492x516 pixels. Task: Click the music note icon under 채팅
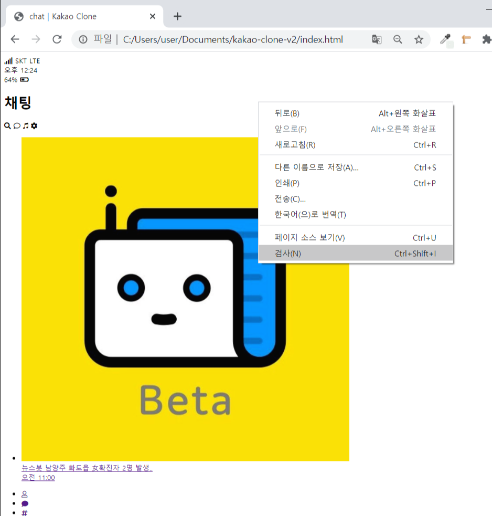coord(26,125)
